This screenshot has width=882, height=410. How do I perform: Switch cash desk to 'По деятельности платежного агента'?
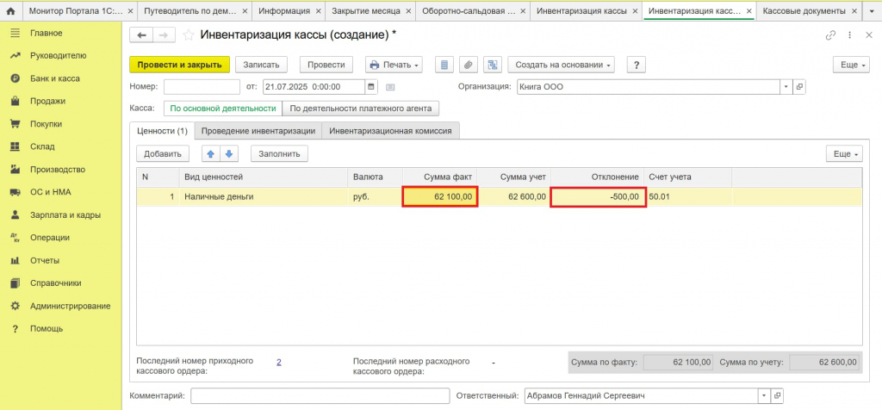pos(361,108)
